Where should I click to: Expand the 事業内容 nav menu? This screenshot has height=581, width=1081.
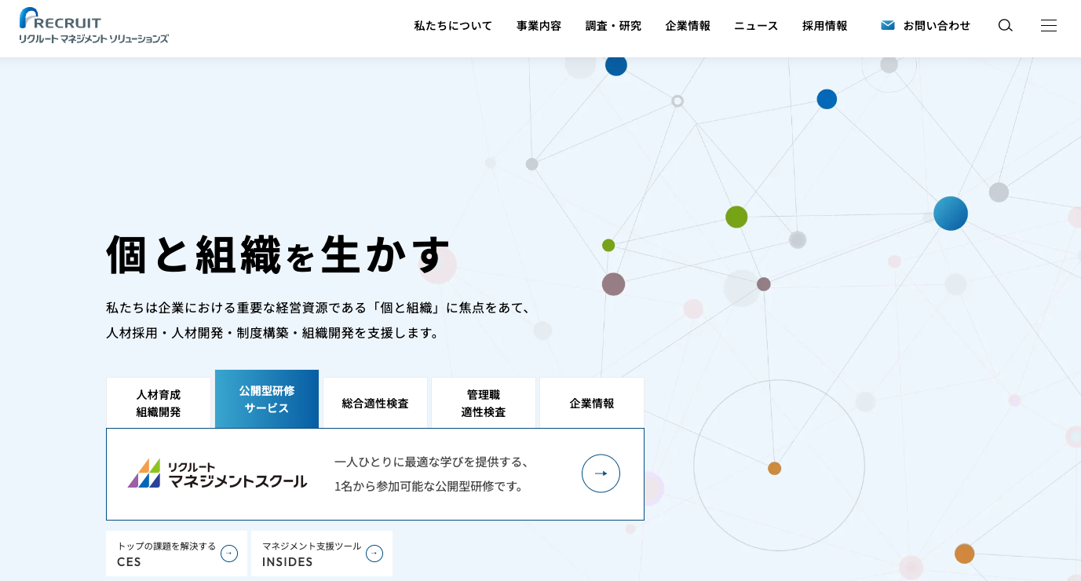[x=539, y=25]
